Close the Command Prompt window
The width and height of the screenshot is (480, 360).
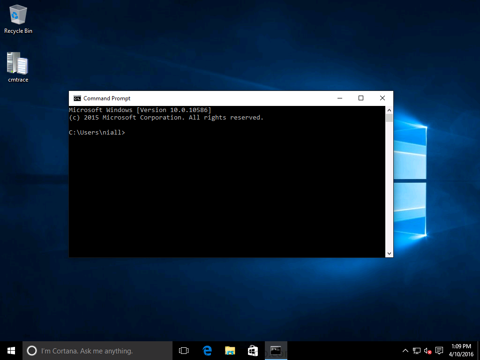382,98
